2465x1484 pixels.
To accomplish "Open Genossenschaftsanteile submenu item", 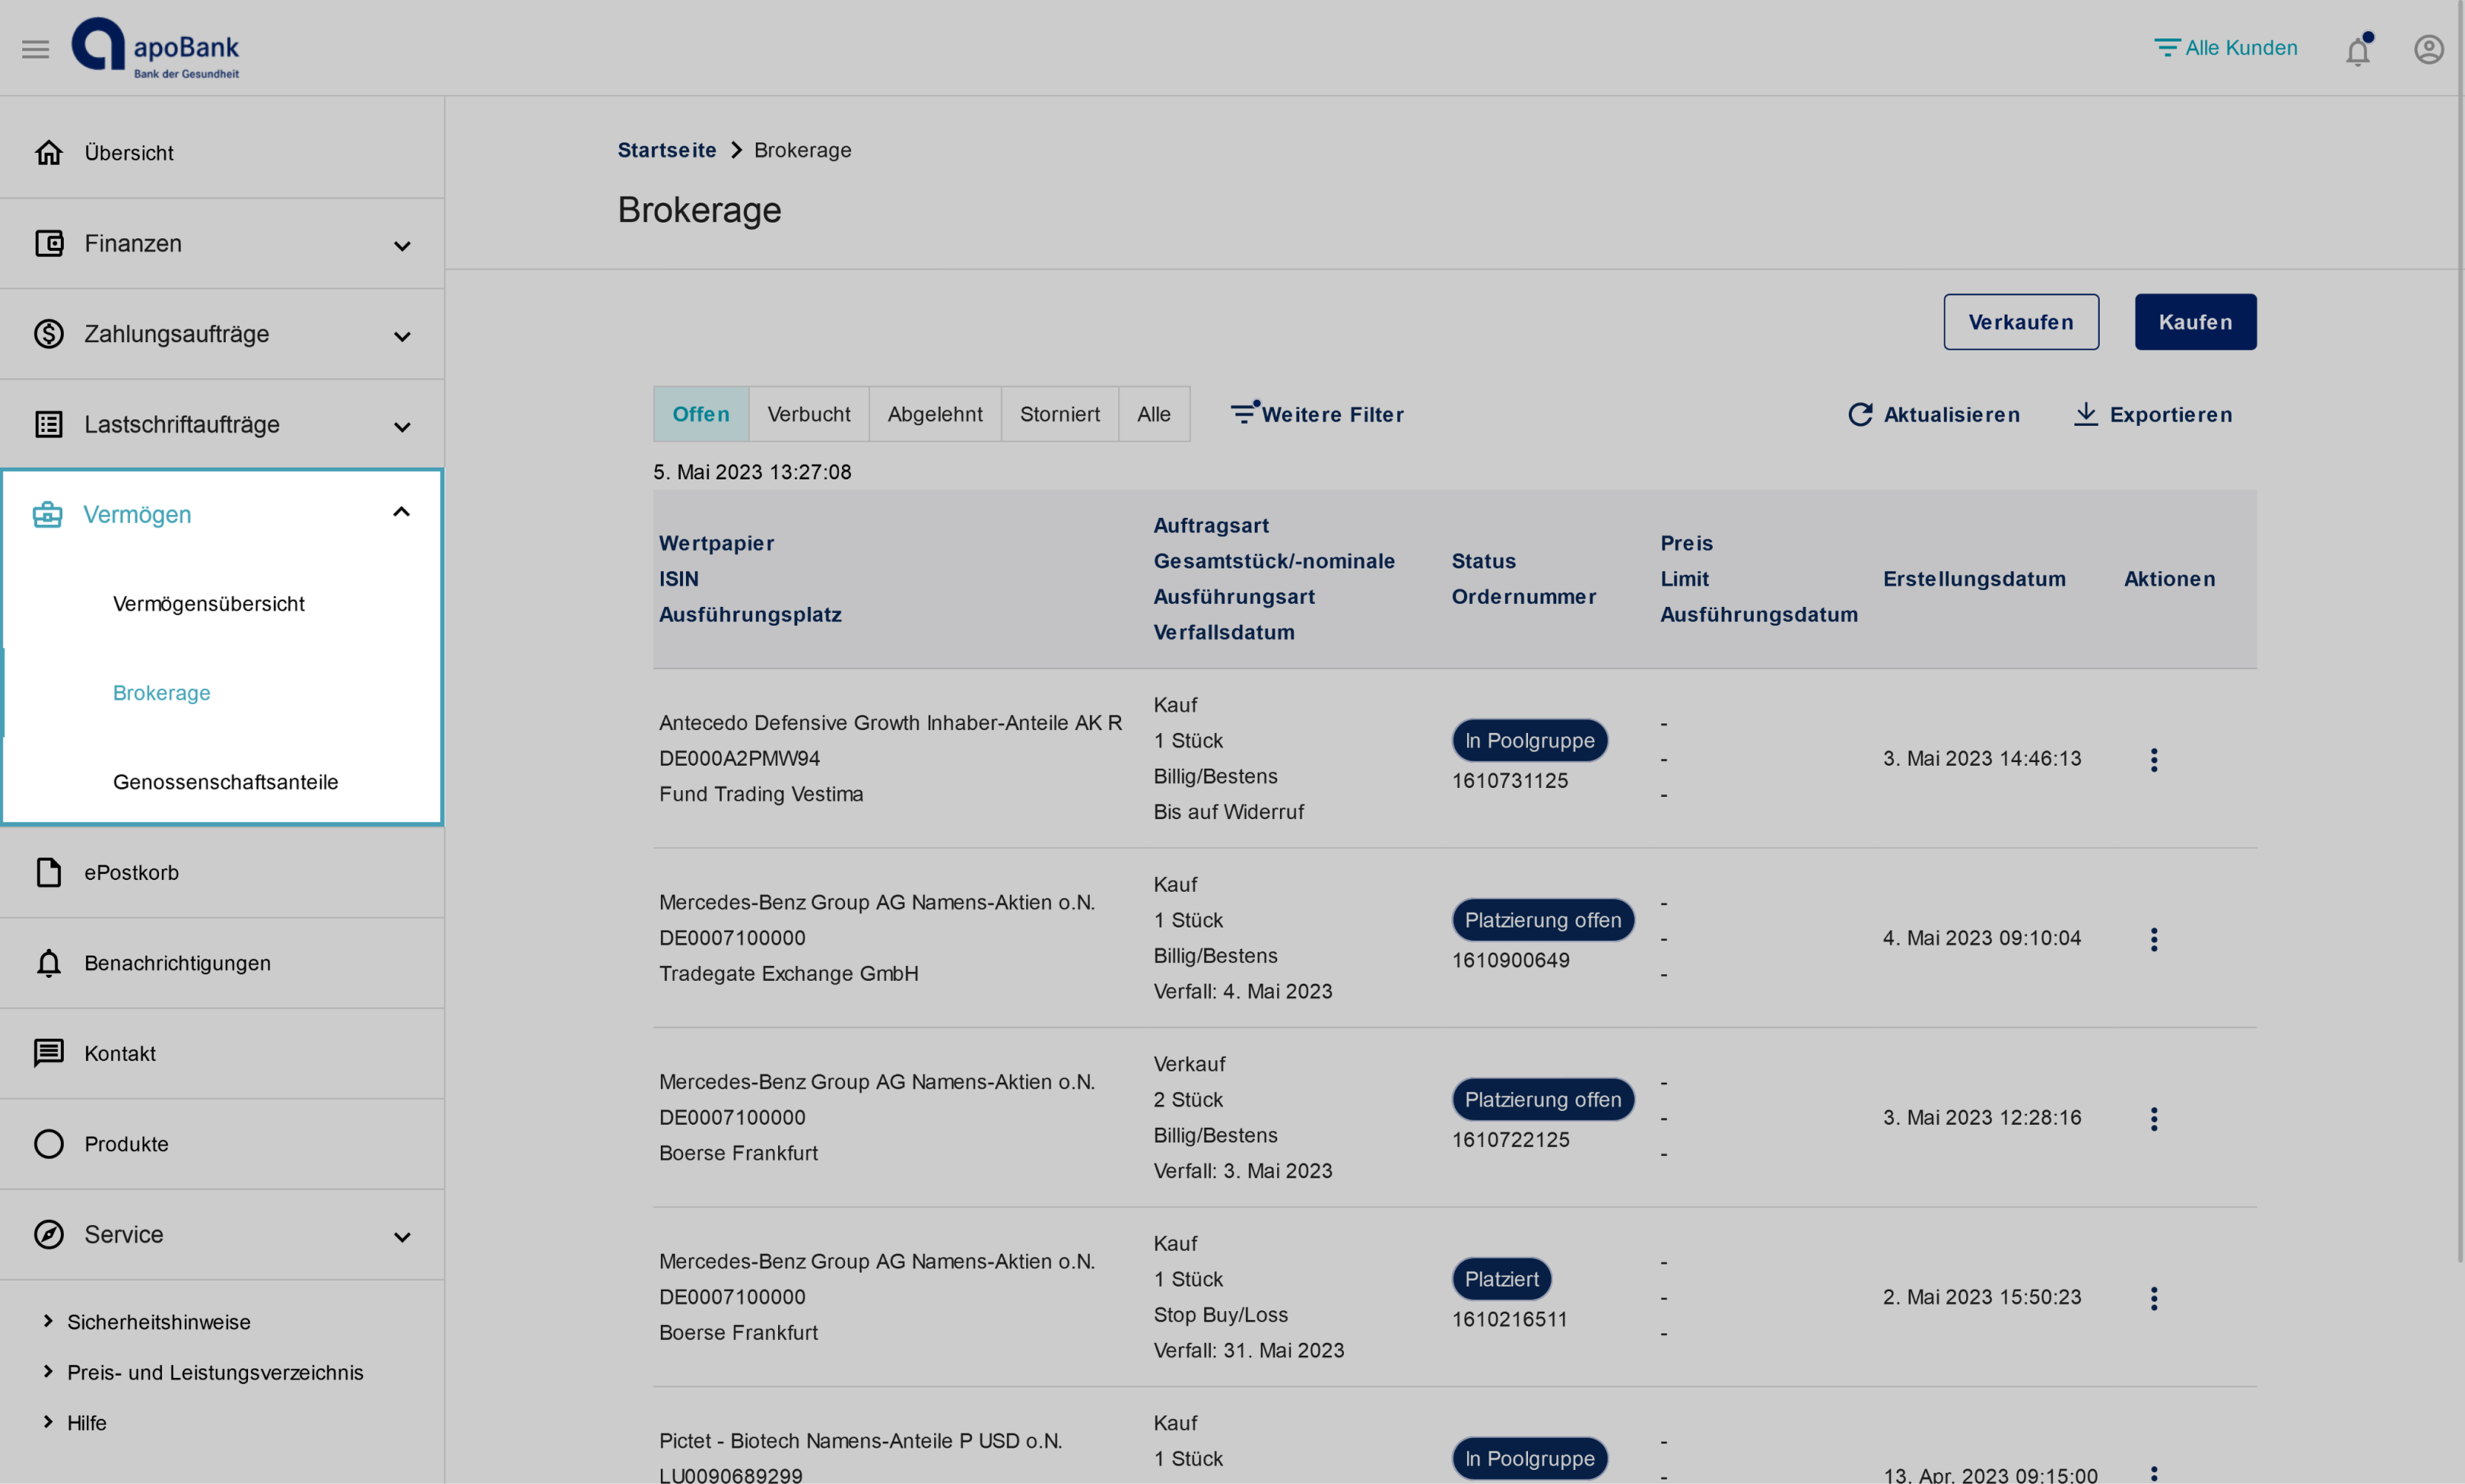I will coord(225,782).
